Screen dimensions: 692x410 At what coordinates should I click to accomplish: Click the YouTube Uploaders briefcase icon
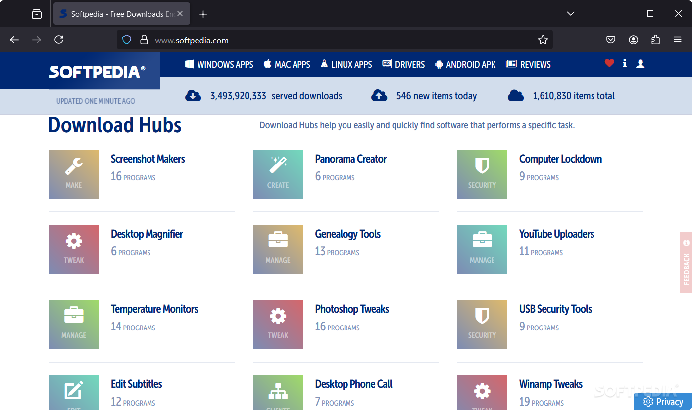click(482, 249)
